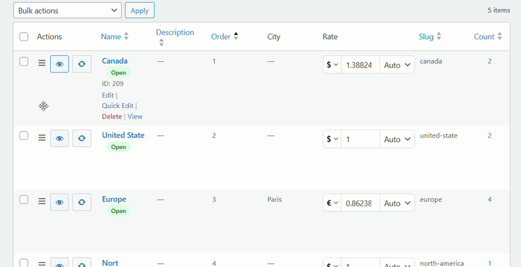The width and height of the screenshot is (521, 267).
Task: Click the drag handle icon for Europe row
Action: (x=42, y=202)
